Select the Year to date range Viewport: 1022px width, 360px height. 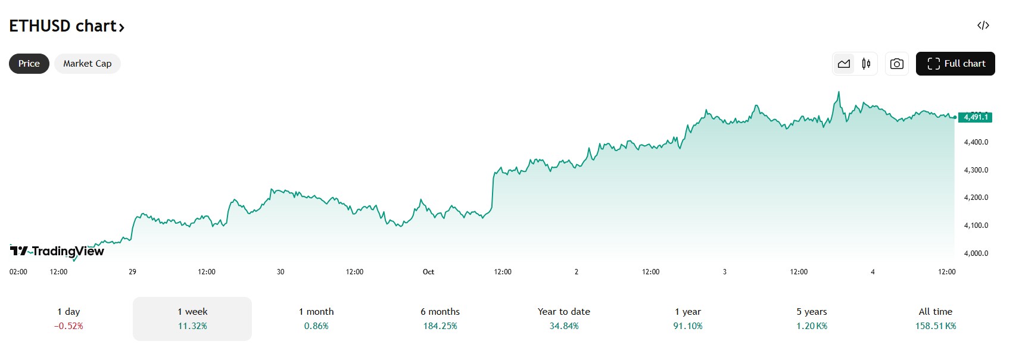coord(564,318)
